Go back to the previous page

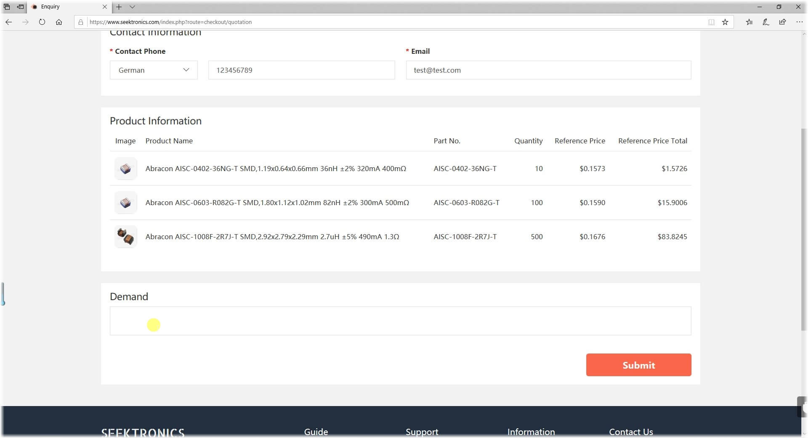9,22
